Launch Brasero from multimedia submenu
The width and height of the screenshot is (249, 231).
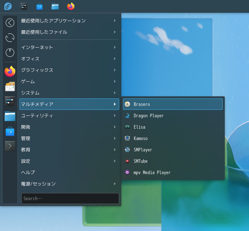[x=173, y=104]
